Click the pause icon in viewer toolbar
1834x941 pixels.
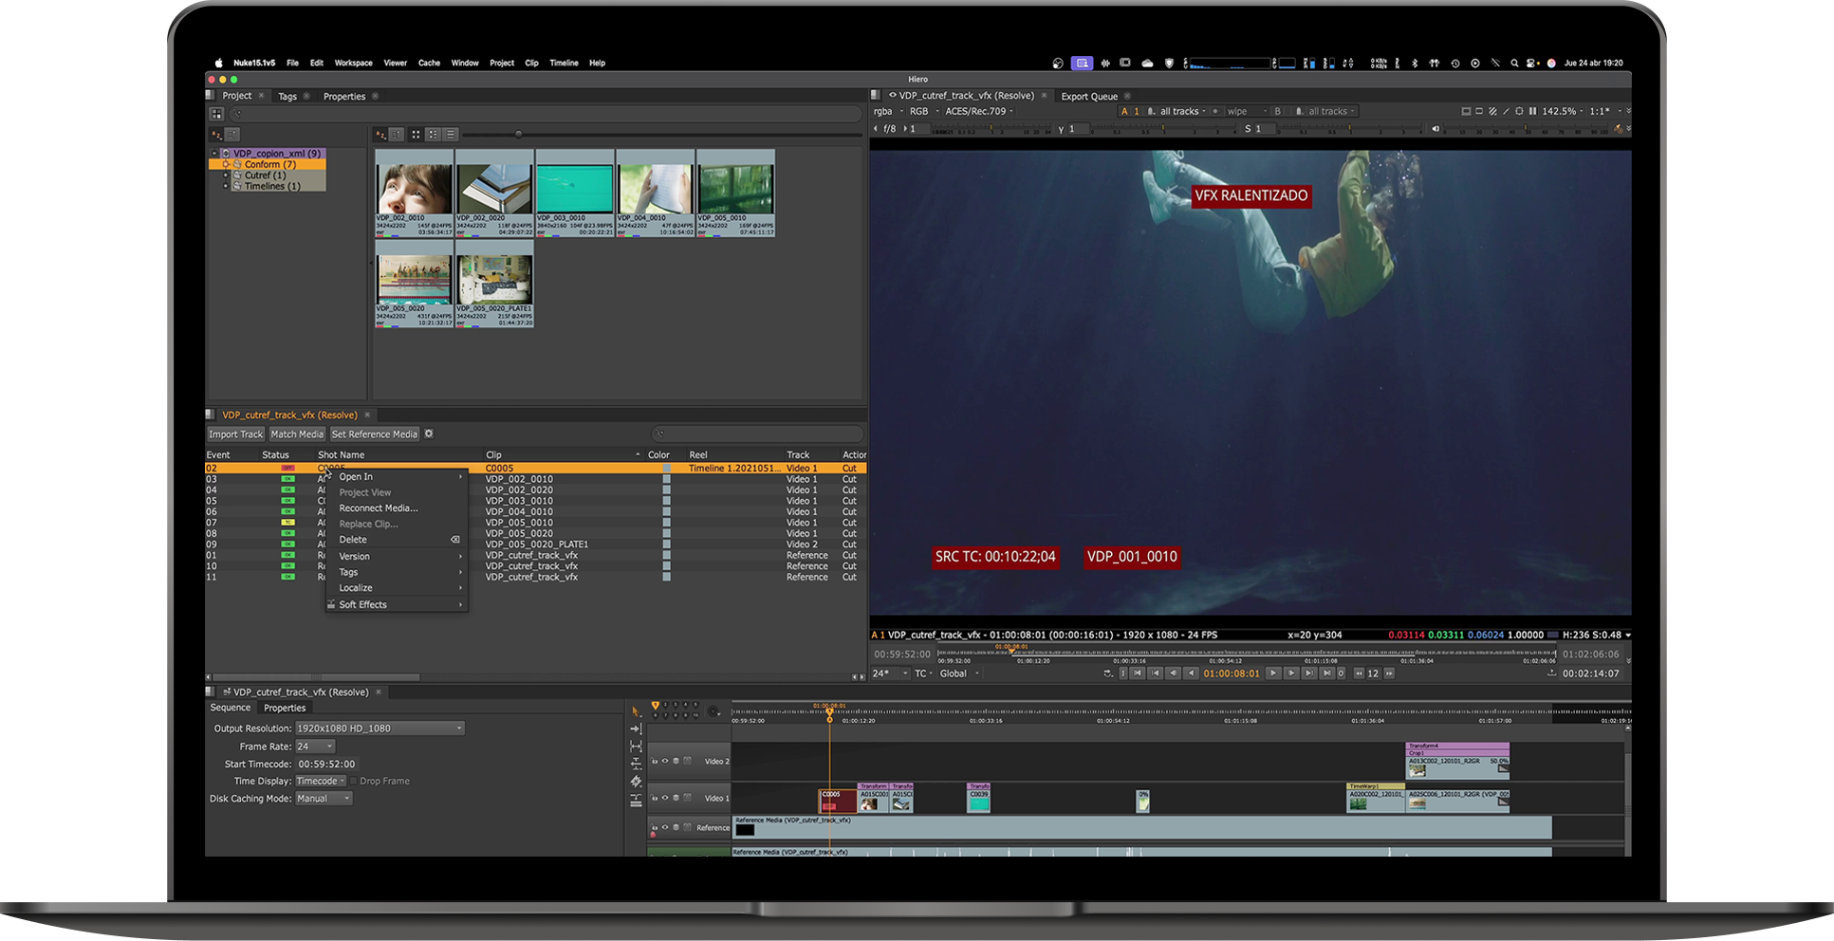click(1532, 111)
